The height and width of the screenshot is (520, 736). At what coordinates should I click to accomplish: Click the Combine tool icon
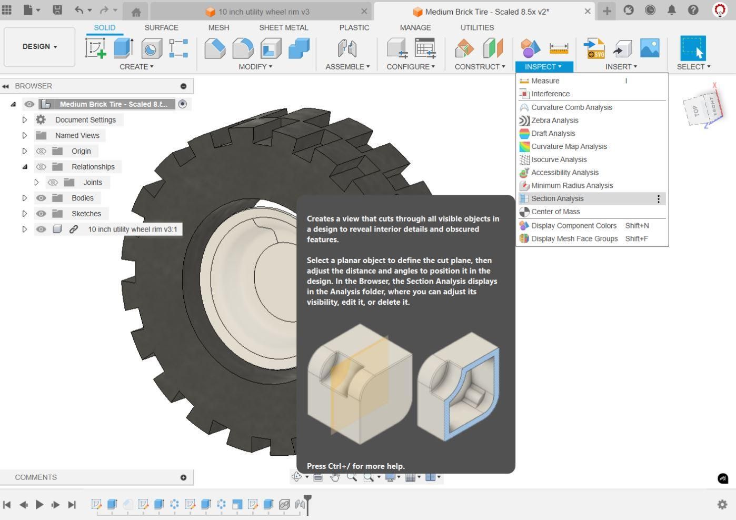(299, 48)
